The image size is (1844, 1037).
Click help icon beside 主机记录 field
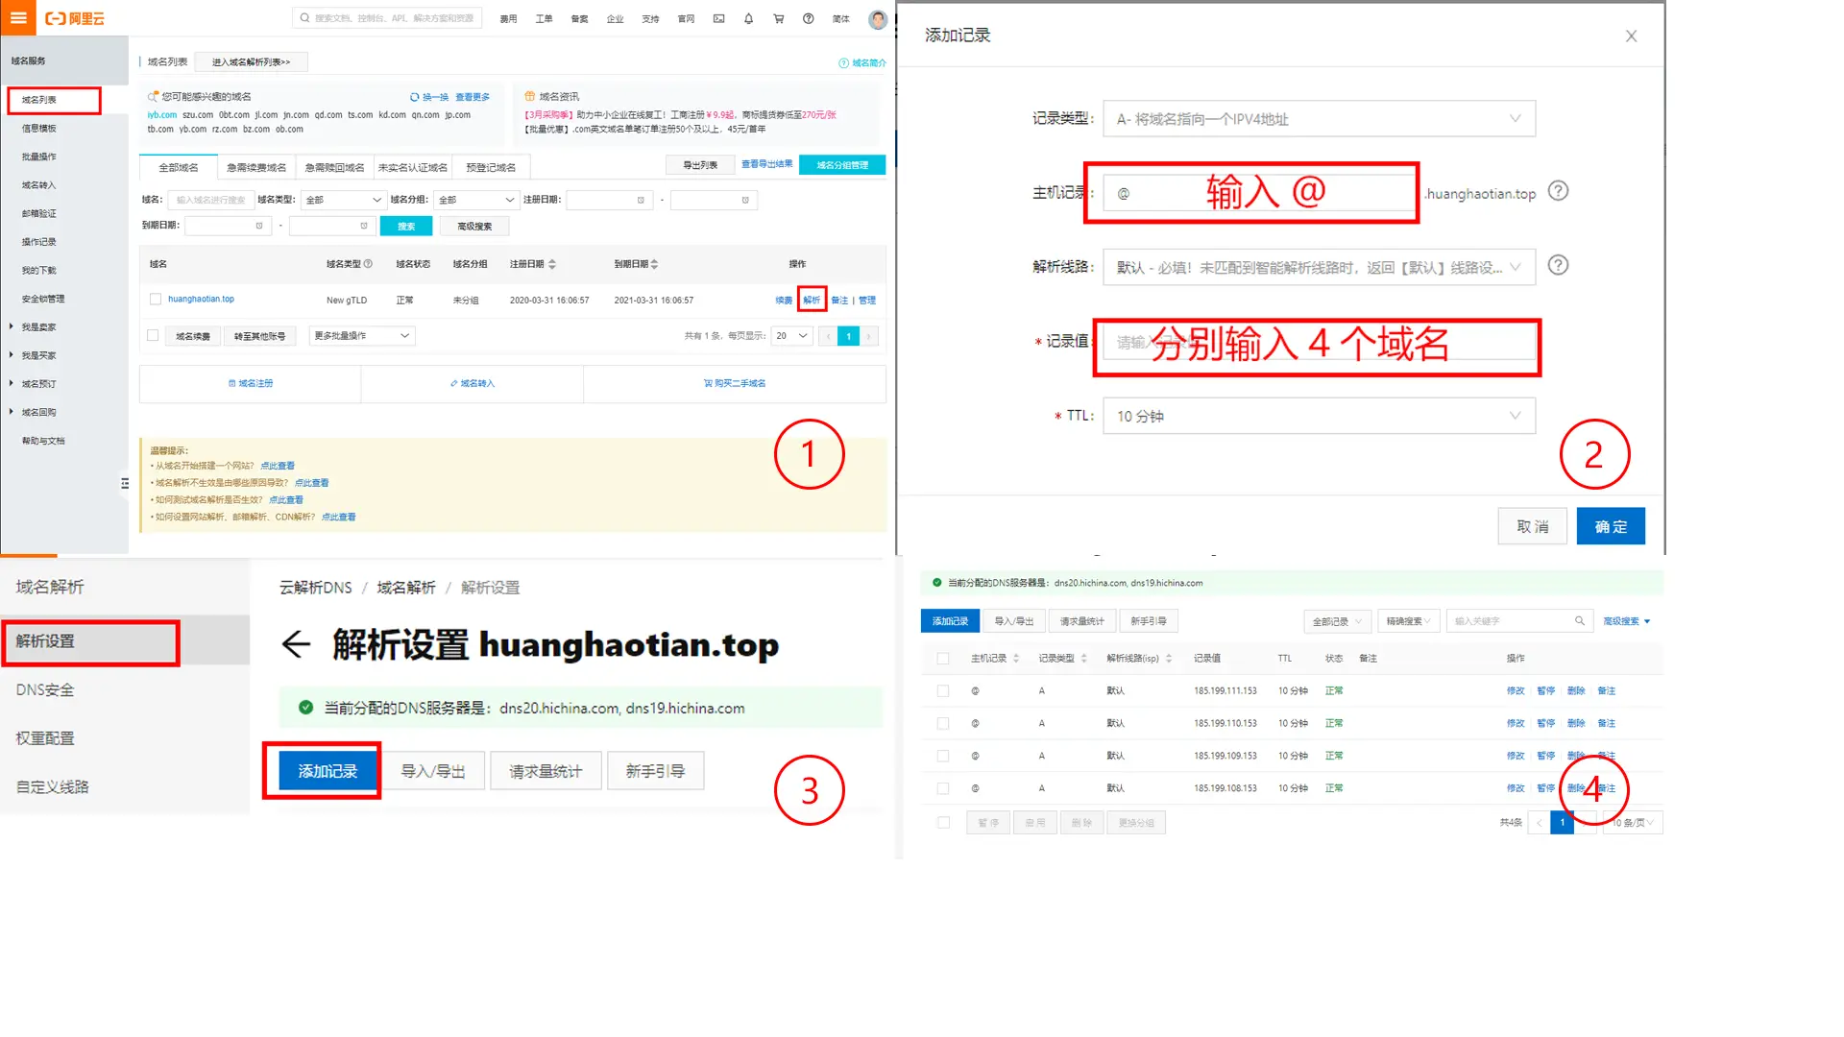click(1558, 191)
